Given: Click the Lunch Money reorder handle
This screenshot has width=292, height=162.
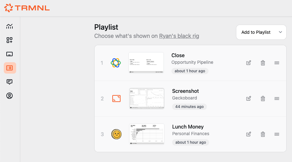Looking at the screenshot, I should [277, 134].
